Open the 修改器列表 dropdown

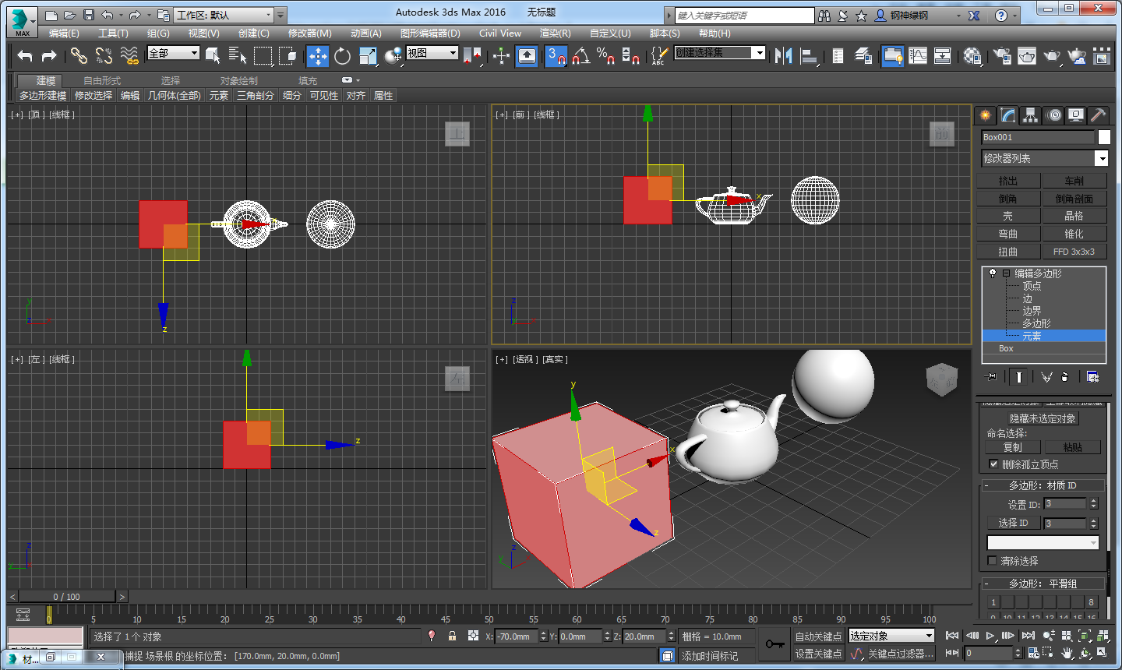click(x=1101, y=158)
